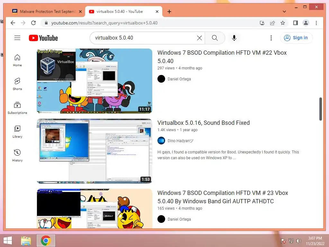Image resolution: width=329 pixels, height=247 pixels.
Task: Open Daniel Ortega channel under #22 video
Action: (179, 79)
